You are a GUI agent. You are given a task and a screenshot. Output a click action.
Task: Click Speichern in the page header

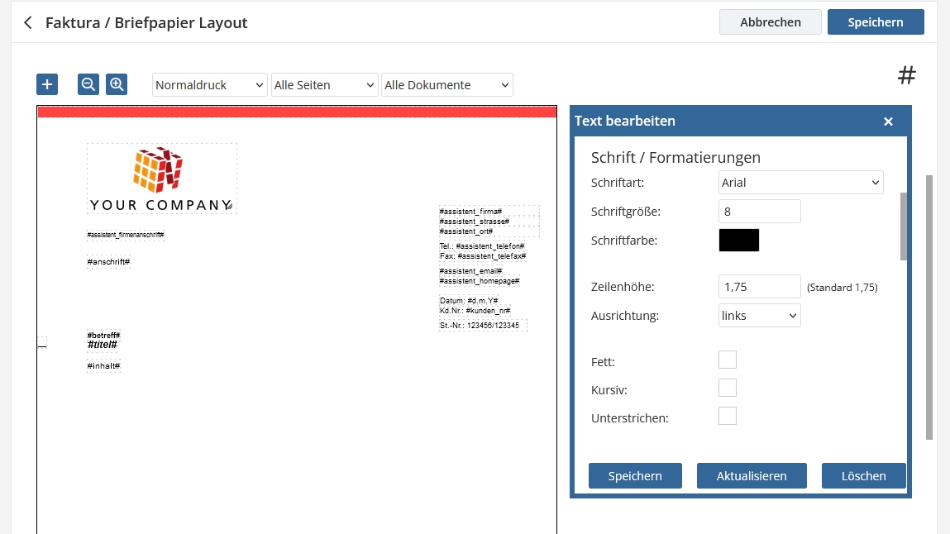click(876, 21)
